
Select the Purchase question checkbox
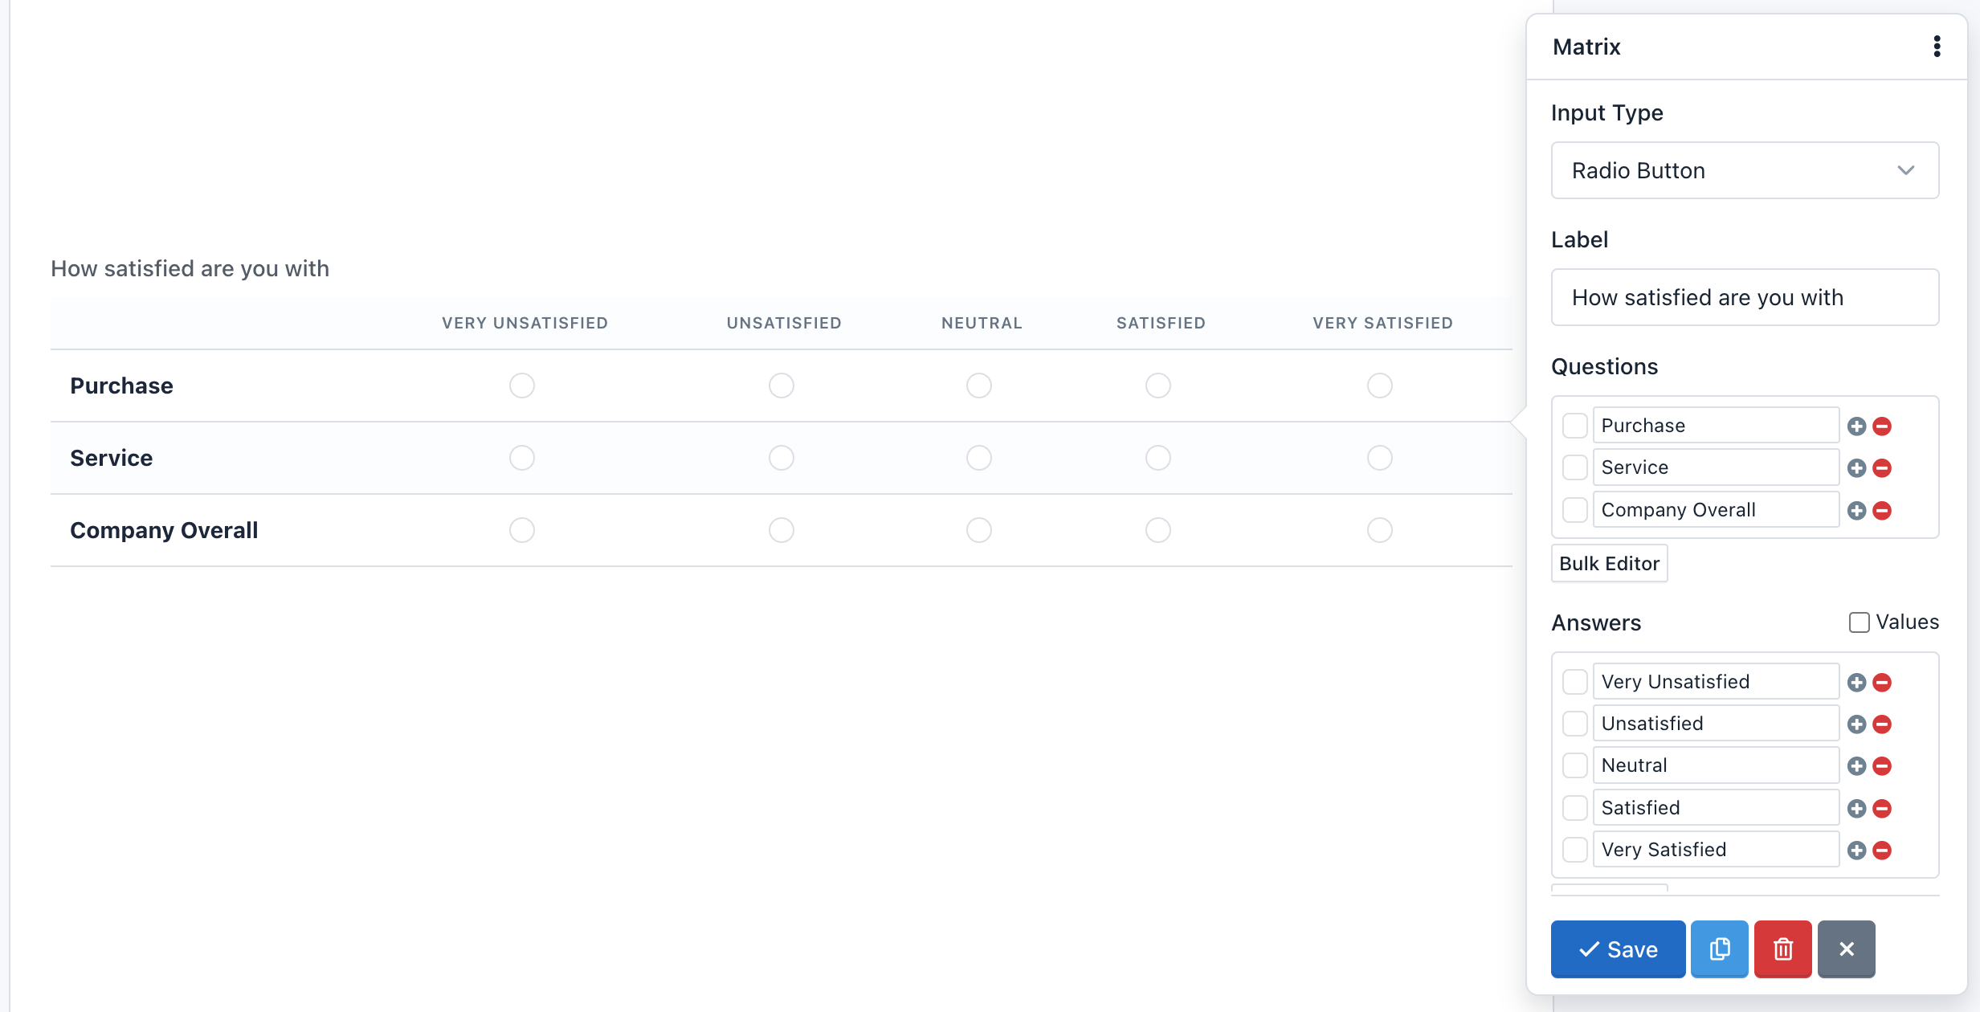point(1576,425)
